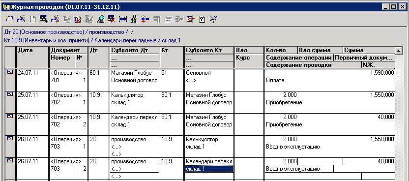The height and width of the screenshot is (181, 409).
Task: Click the last-row Ввод в эксплуатацию description
Action: coord(299,169)
